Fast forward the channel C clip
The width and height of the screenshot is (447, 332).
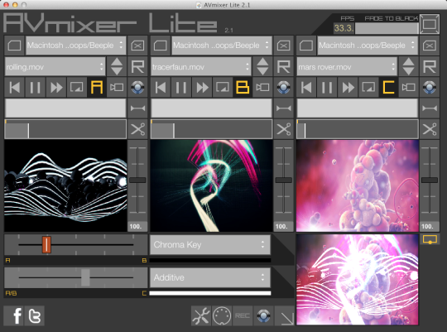tap(348, 87)
